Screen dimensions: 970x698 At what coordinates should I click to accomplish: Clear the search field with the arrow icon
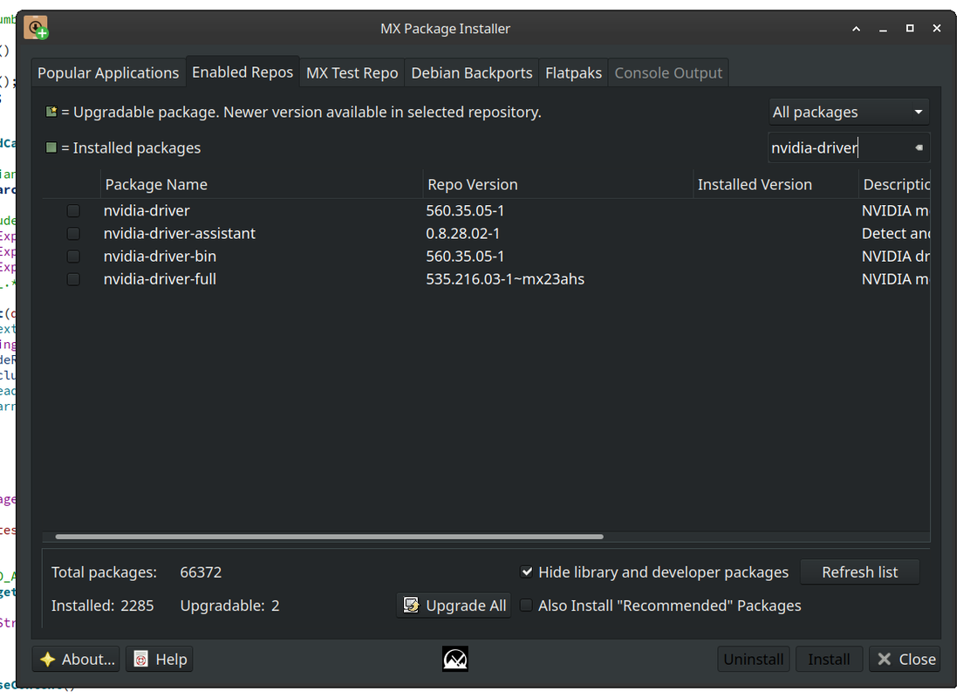point(919,148)
